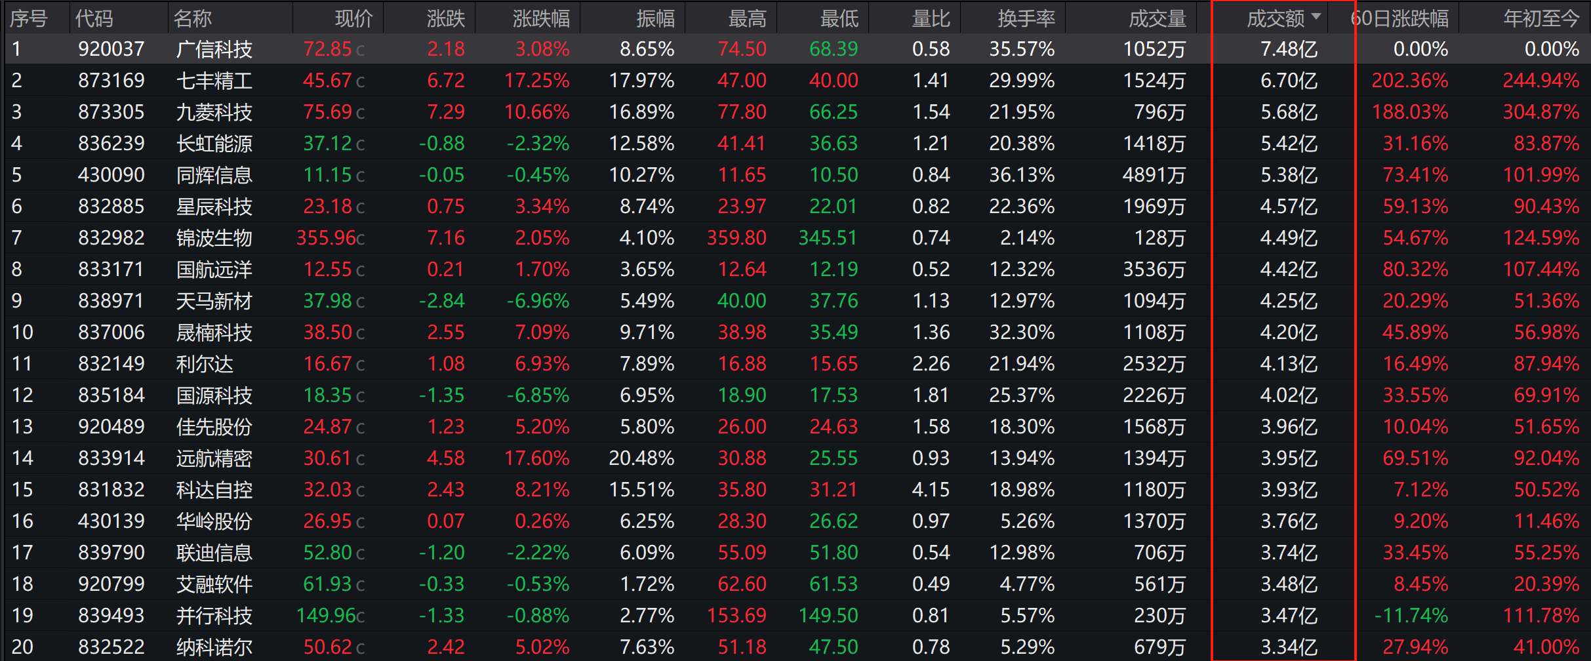Select stock name 晟楠科技
The image size is (1591, 661).
[x=214, y=332]
